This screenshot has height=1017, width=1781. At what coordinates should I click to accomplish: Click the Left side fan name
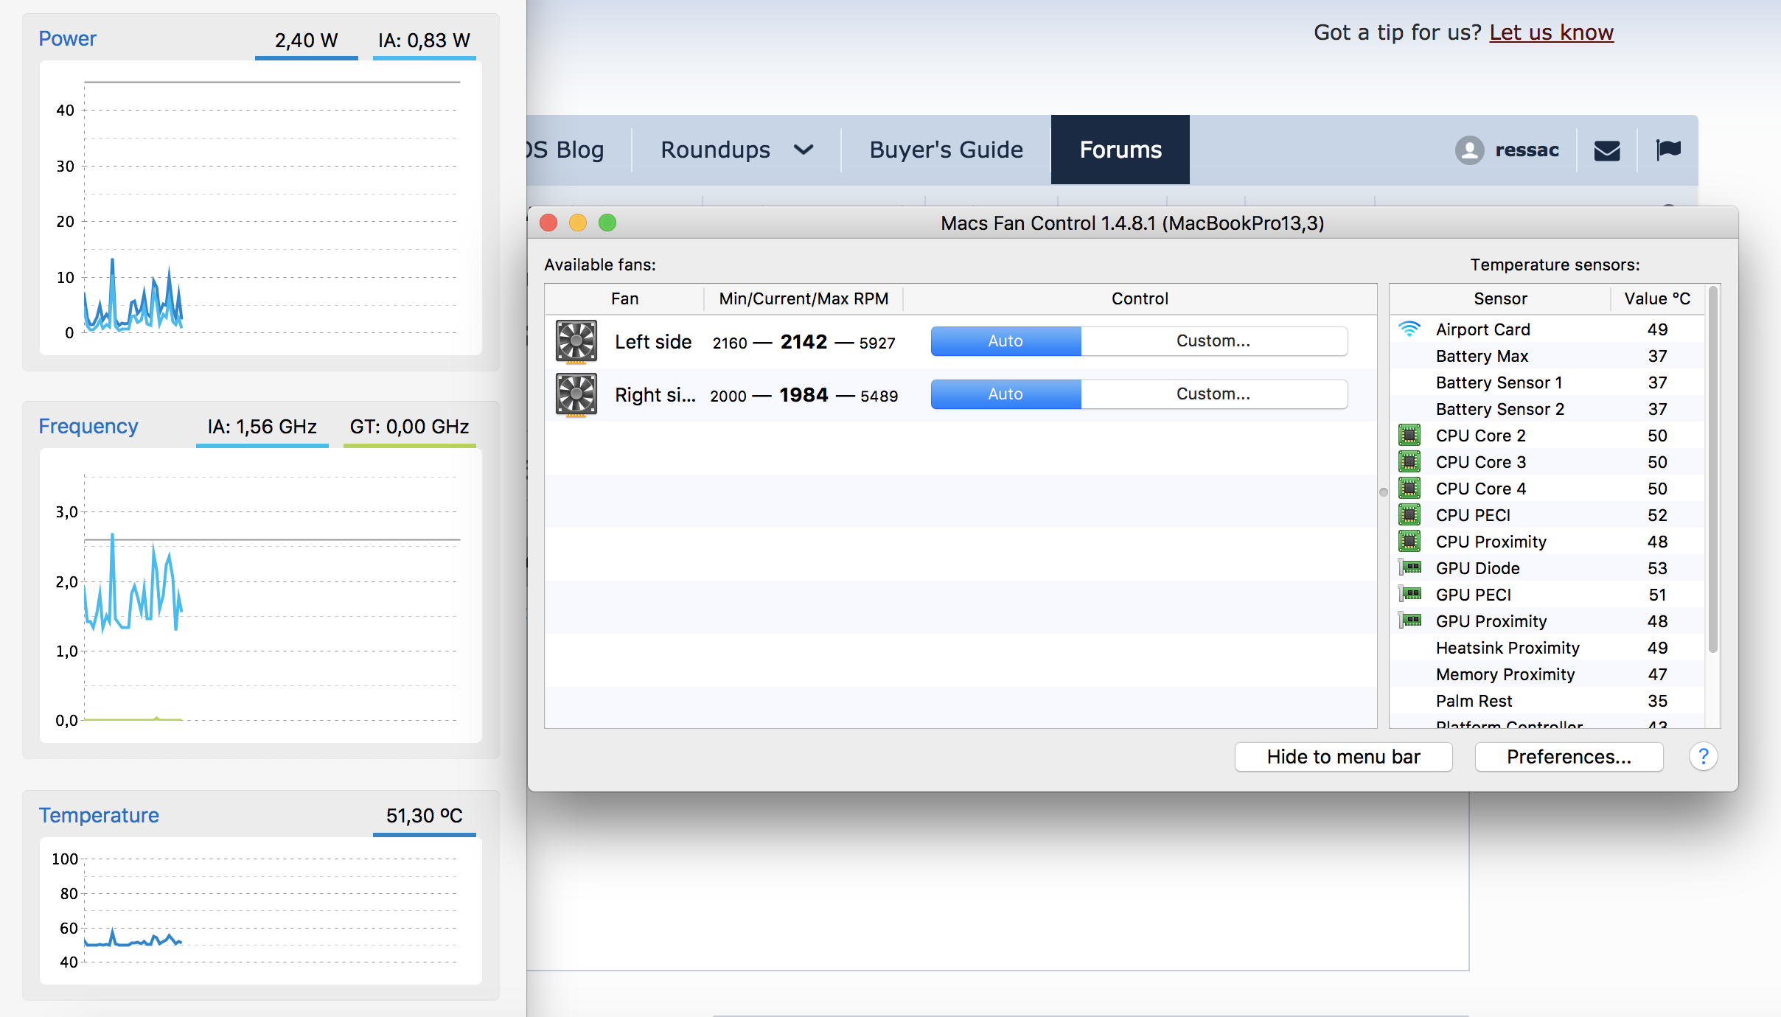(x=653, y=342)
